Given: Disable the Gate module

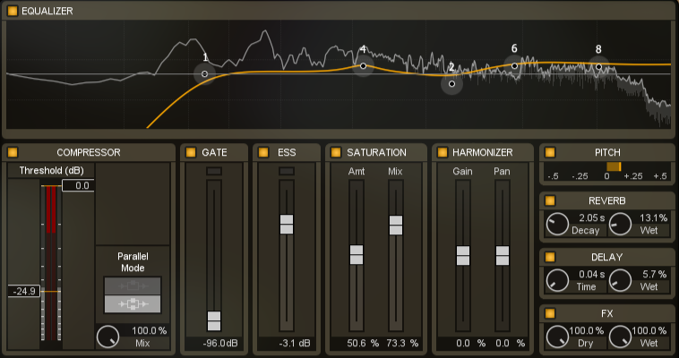Looking at the screenshot, I should (x=191, y=152).
